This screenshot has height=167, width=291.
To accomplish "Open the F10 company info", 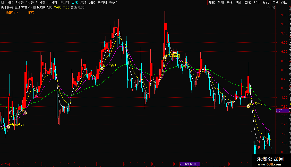I will [257, 2].
